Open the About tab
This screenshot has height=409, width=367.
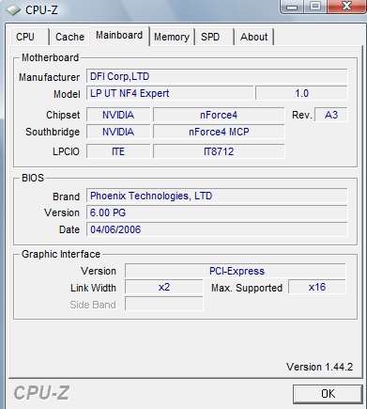(x=254, y=37)
